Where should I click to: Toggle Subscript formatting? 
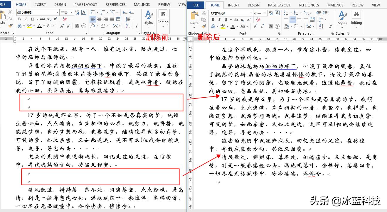[48, 19]
